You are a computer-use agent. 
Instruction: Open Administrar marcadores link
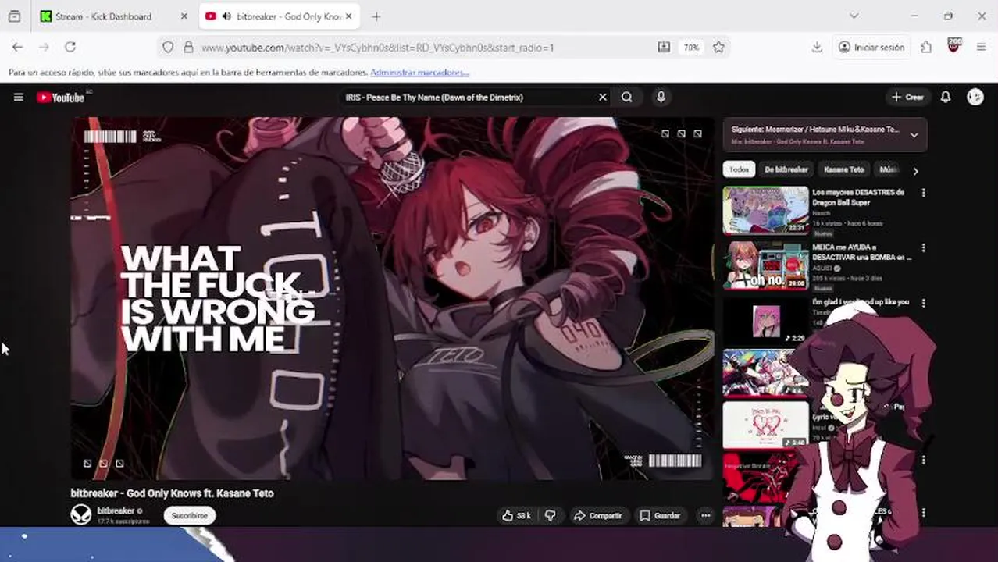tap(419, 73)
